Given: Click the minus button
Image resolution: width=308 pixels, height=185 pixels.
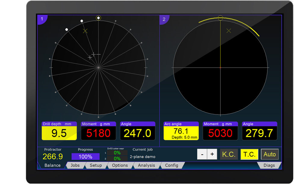Looking at the screenshot, I should click(202, 154).
